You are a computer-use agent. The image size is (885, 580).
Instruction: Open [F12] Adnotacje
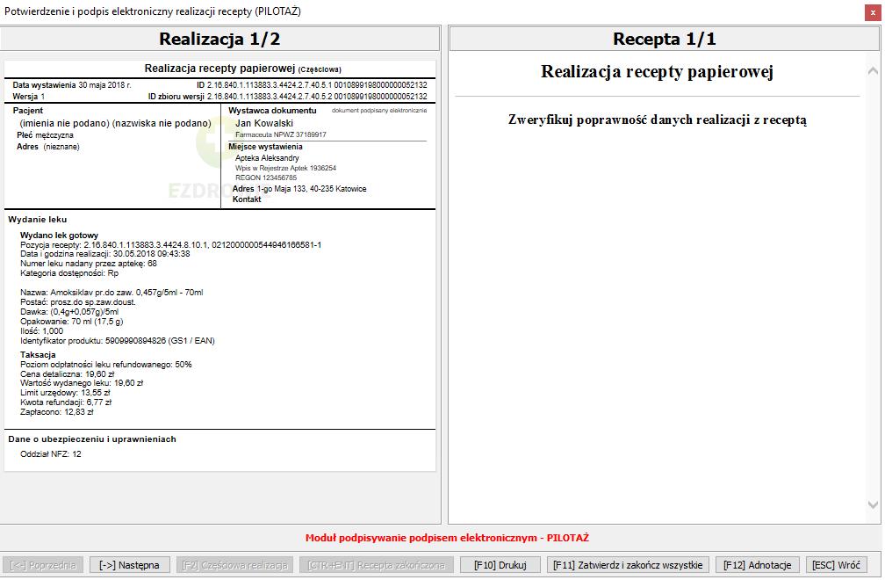tap(757, 565)
